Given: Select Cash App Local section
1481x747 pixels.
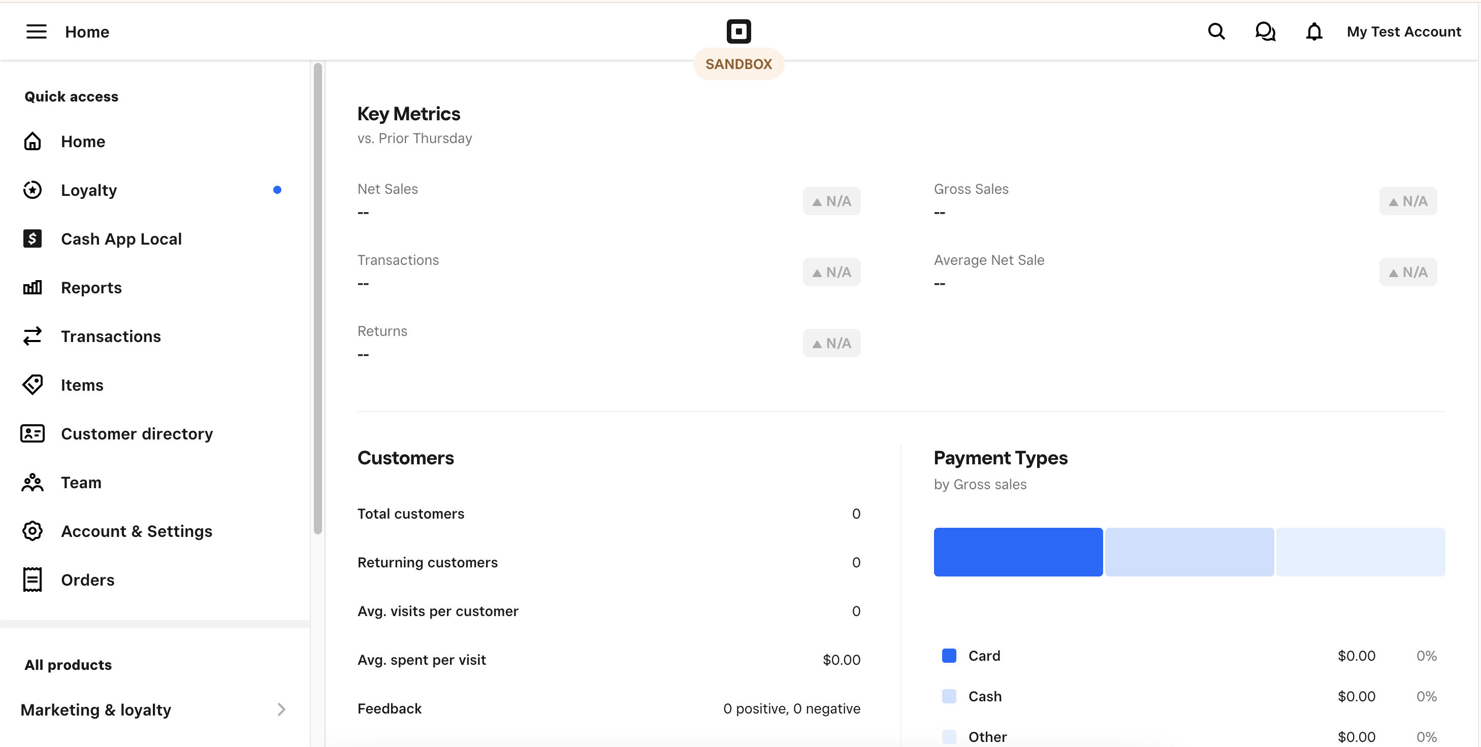Looking at the screenshot, I should coord(121,238).
